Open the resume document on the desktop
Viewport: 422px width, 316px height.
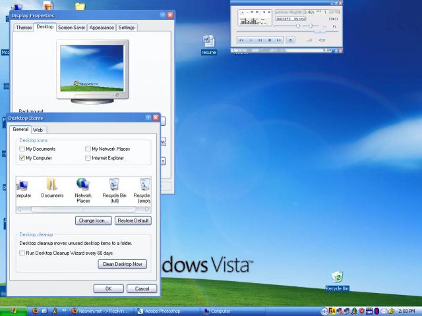(208, 41)
